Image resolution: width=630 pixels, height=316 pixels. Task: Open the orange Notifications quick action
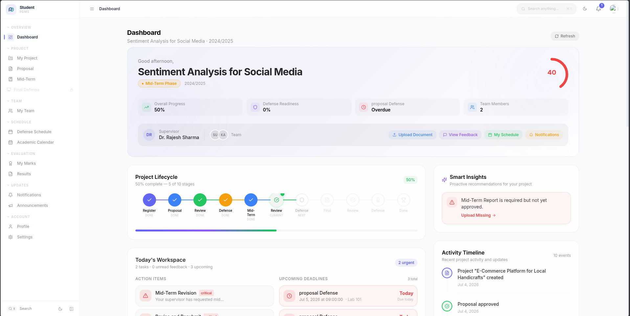[x=544, y=135]
